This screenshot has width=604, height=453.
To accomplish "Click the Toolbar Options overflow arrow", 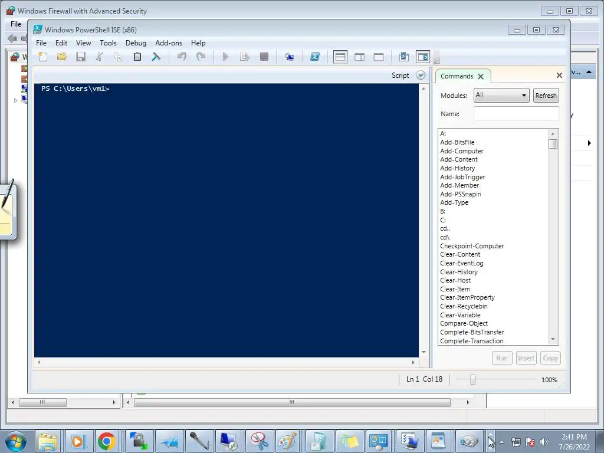I will tap(436, 58).
